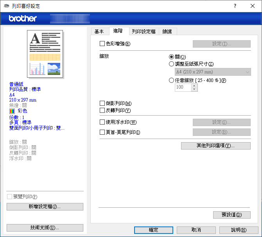
Task: Click the 縮放 : 關 summary text
Action: pos(18,142)
